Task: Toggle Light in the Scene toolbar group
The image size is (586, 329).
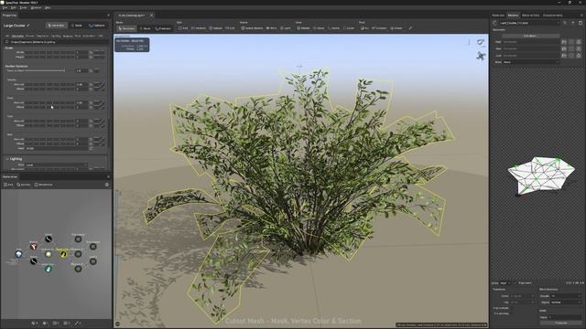Action: (286, 28)
